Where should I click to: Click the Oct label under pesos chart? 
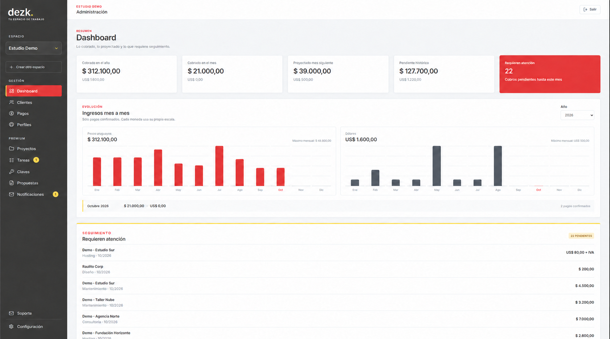pyautogui.click(x=281, y=190)
